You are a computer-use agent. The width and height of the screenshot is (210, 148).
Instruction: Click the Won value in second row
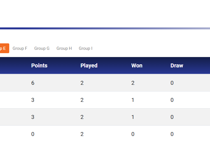133,100
